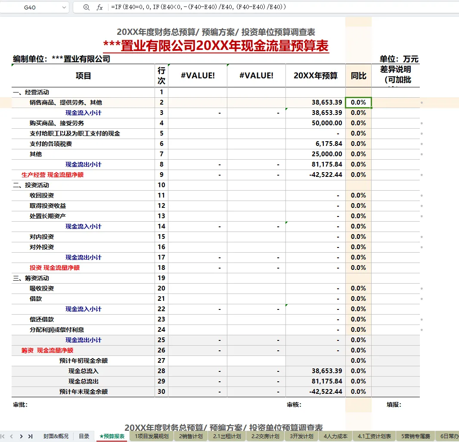This screenshot has width=459, height=442.
Task: Click the 差异说明 header cell
Action: (395, 76)
